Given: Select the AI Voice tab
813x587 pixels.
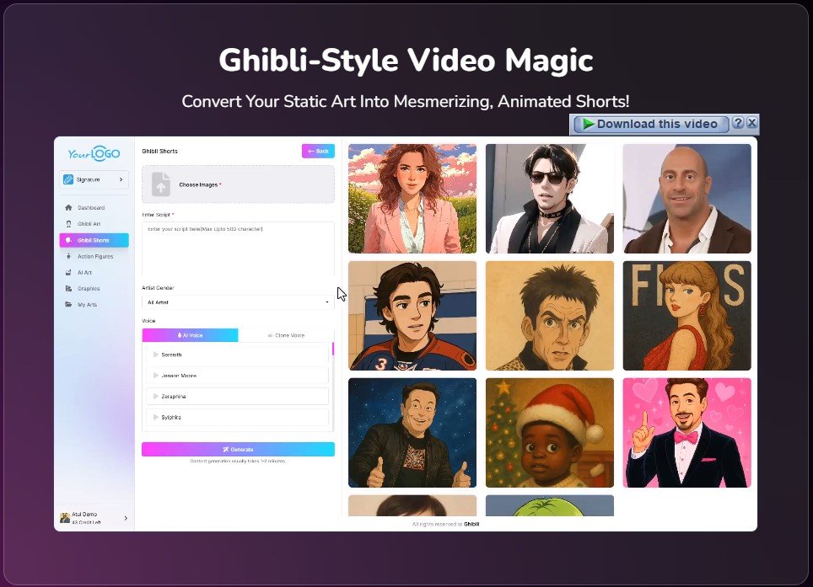Looking at the screenshot, I should click(190, 335).
